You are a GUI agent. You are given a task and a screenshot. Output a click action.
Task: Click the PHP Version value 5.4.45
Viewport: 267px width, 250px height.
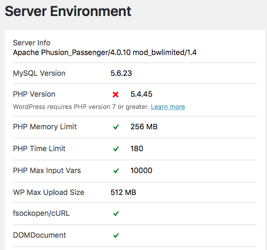click(x=141, y=94)
